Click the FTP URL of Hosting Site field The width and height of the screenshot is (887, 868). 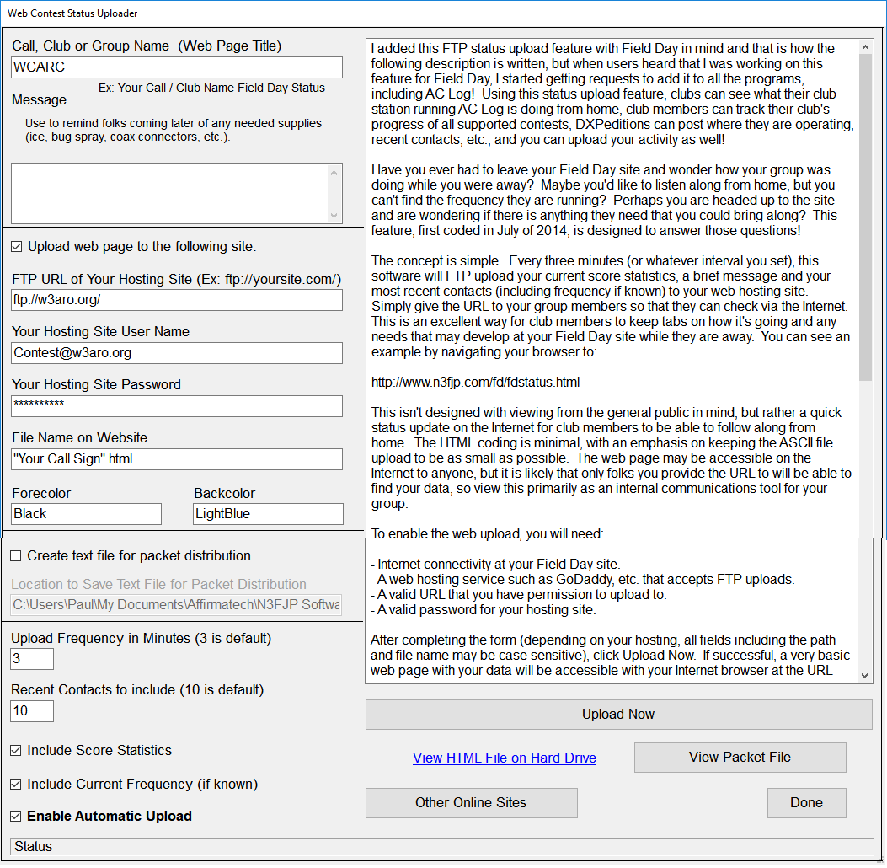pos(177,301)
